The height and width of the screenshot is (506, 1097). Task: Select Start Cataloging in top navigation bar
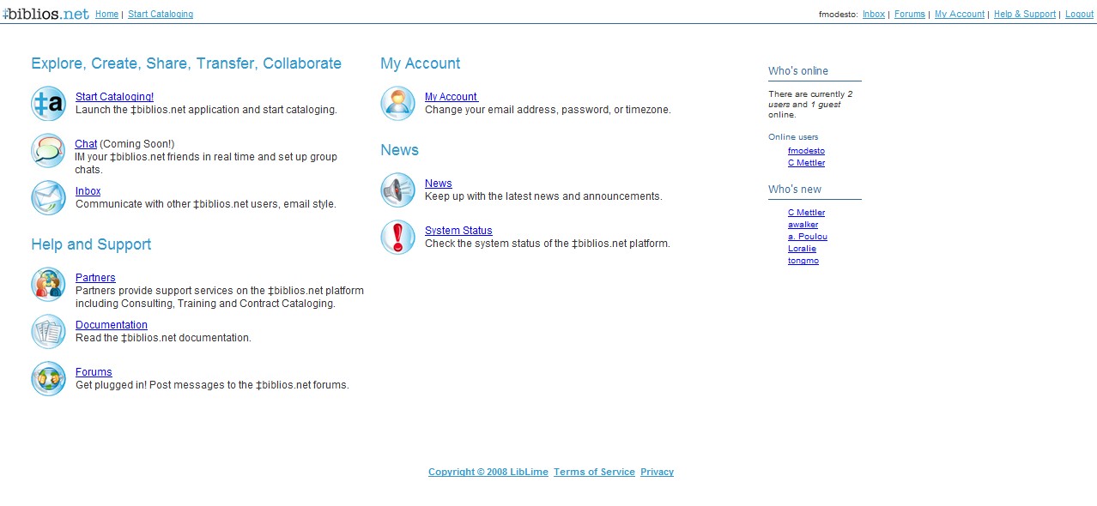tap(161, 15)
